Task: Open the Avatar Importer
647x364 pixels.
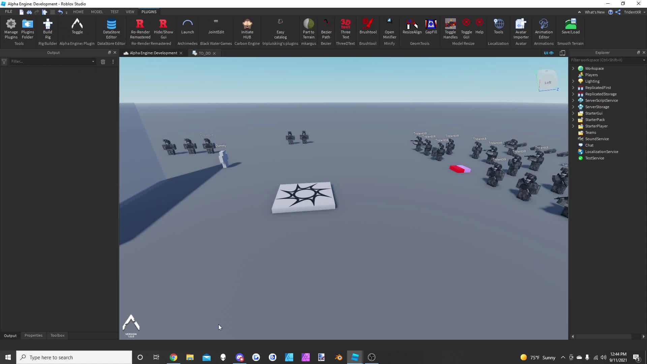Action: pyautogui.click(x=521, y=29)
